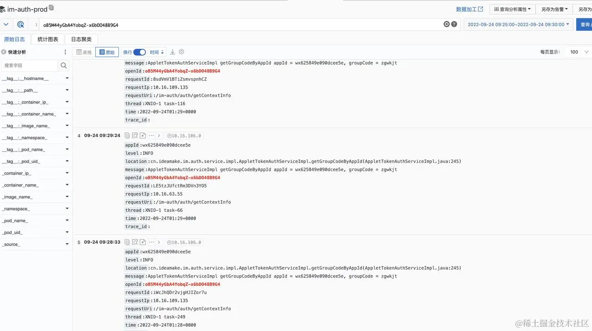This screenshot has width=592, height=331.
Task: Click the 搜索字段 field search box
Action: [30, 66]
